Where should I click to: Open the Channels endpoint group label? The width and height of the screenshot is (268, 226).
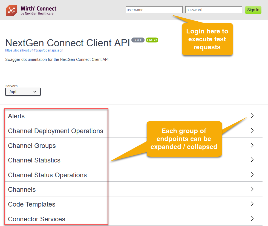(22, 190)
